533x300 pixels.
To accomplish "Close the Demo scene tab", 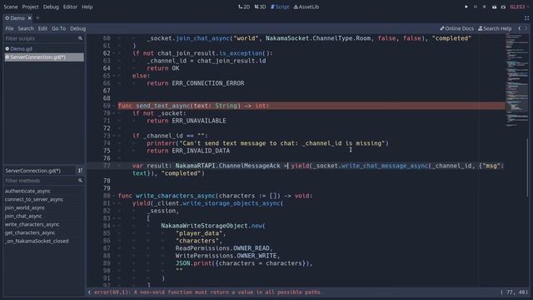I will pyautogui.click(x=30, y=18).
